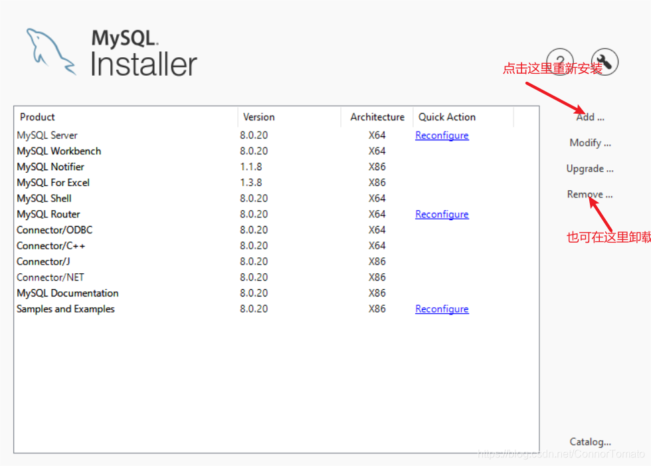651x466 pixels.
Task: Open the Catalog... button
Action: pos(590,442)
